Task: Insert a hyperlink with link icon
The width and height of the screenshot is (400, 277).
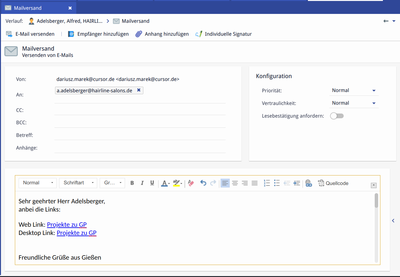Action: pyautogui.click(x=309, y=183)
